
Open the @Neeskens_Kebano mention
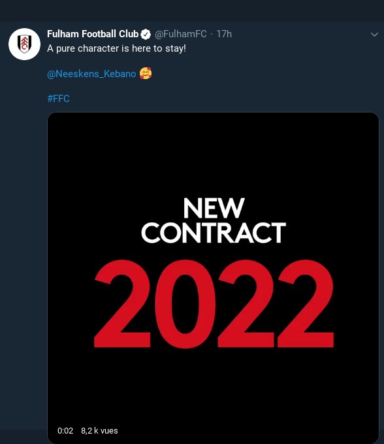coord(91,74)
